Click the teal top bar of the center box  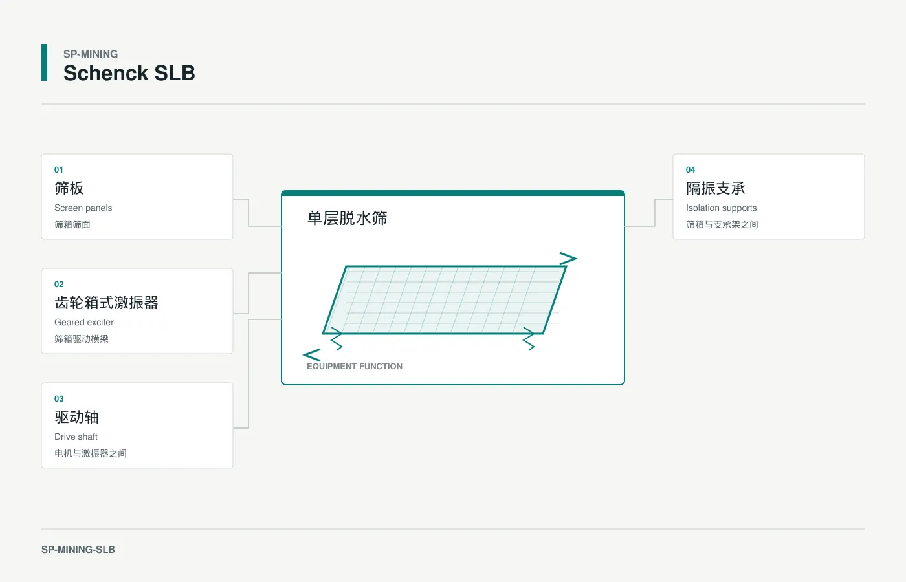(453, 193)
